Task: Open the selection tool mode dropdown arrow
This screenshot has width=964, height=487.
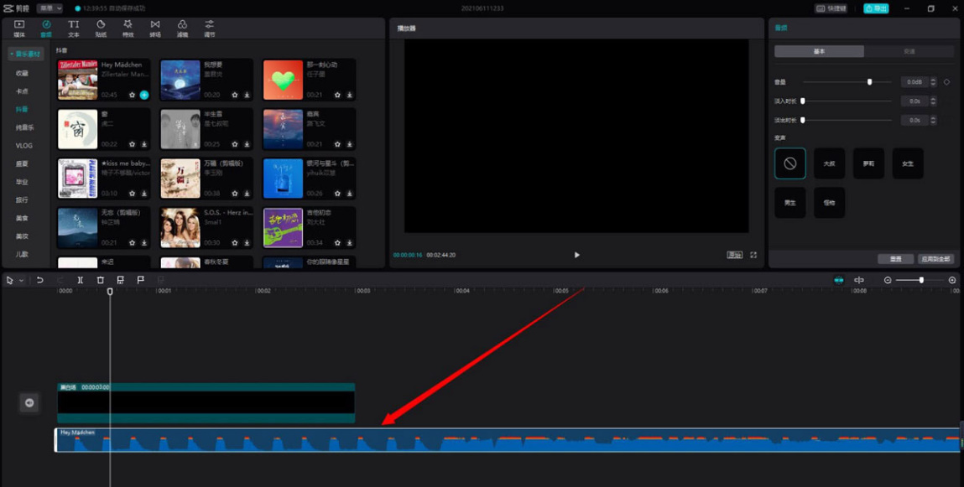Action: [21, 280]
